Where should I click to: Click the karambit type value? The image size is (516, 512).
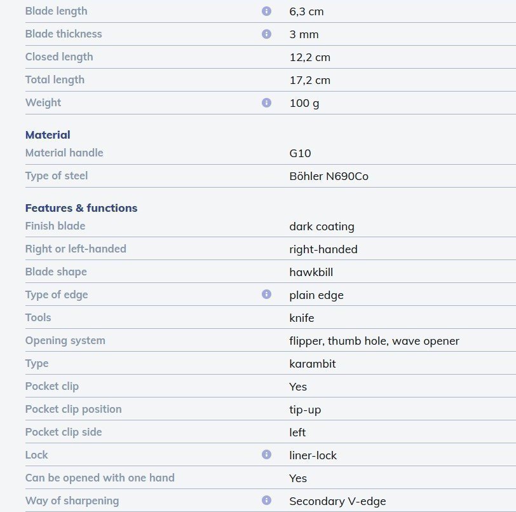coord(312,364)
